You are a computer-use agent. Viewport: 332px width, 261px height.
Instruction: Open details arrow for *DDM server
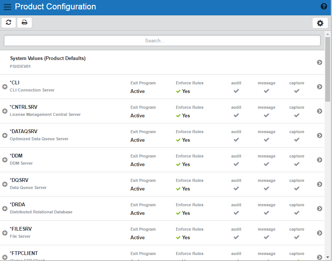point(319,160)
